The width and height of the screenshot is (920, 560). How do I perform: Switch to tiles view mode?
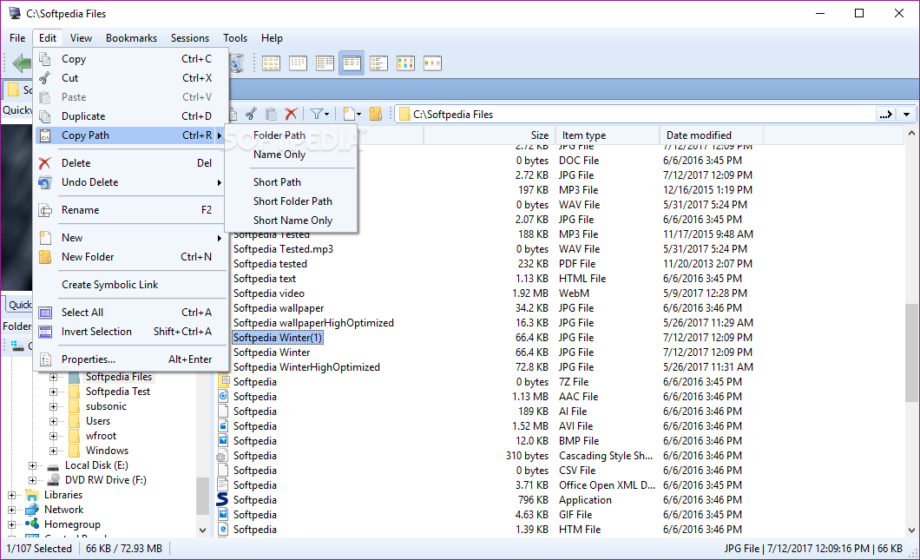click(x=378, y=63)
